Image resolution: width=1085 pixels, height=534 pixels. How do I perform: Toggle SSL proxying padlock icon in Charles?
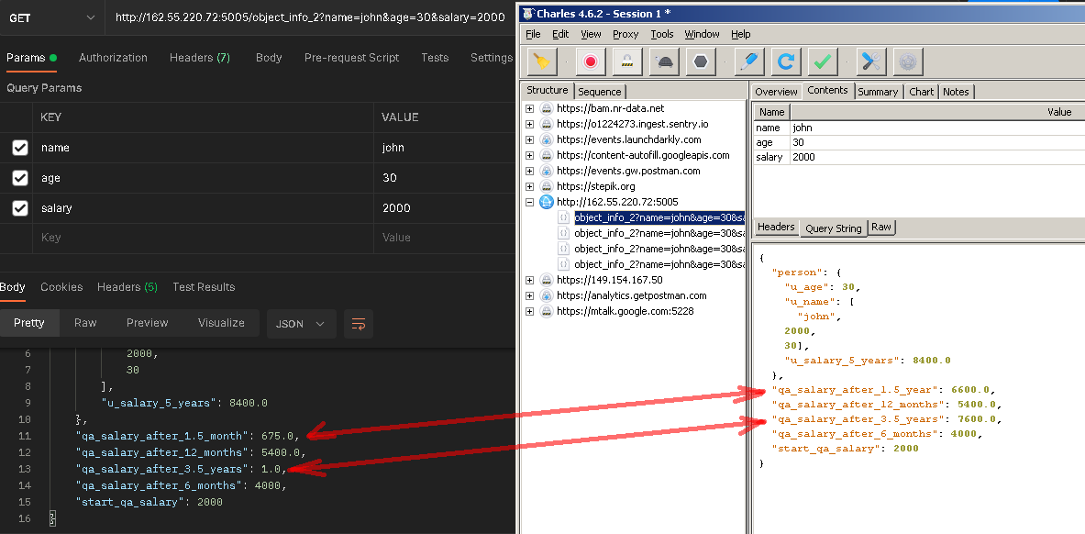(x=627, y=61)
